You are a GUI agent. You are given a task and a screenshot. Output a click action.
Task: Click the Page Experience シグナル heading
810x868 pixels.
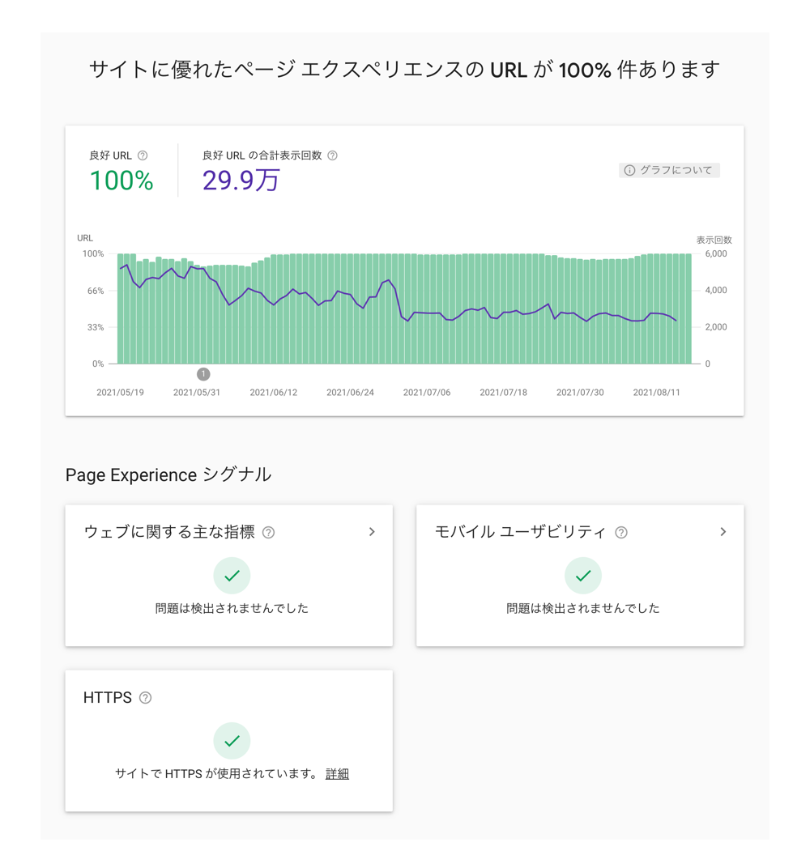166,474
